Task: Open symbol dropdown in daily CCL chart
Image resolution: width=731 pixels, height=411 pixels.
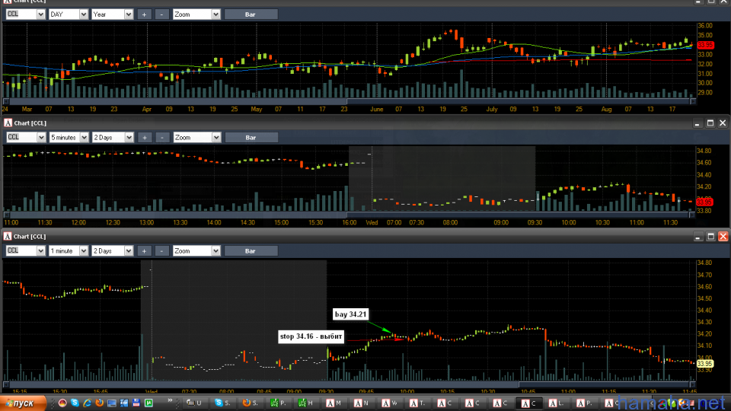Action: tap(40, 14)
